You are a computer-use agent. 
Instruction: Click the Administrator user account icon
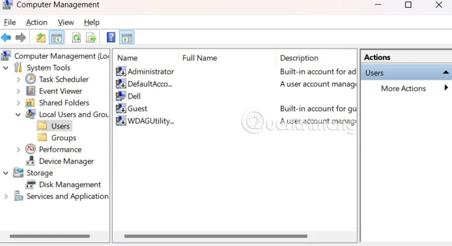(121, 71)
